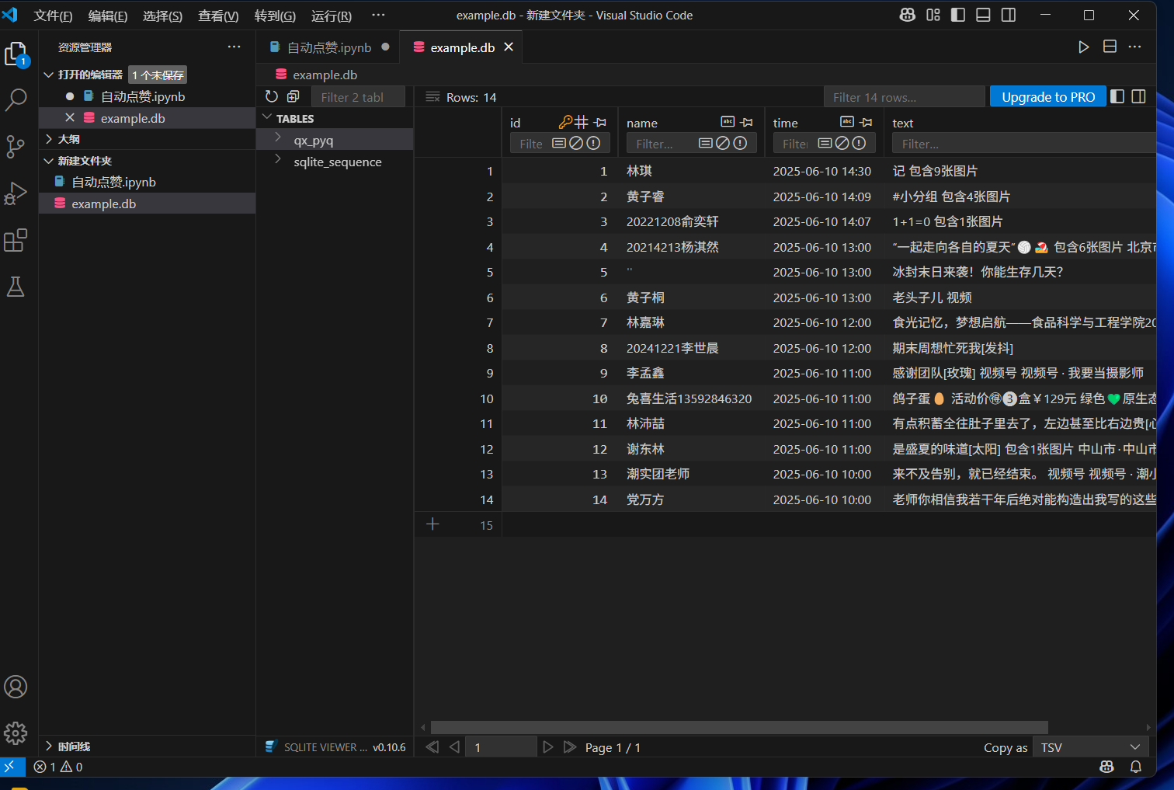Open the Source Control view
The height and width of the screenshot is (790, 1174).
[x=16, y=147]
